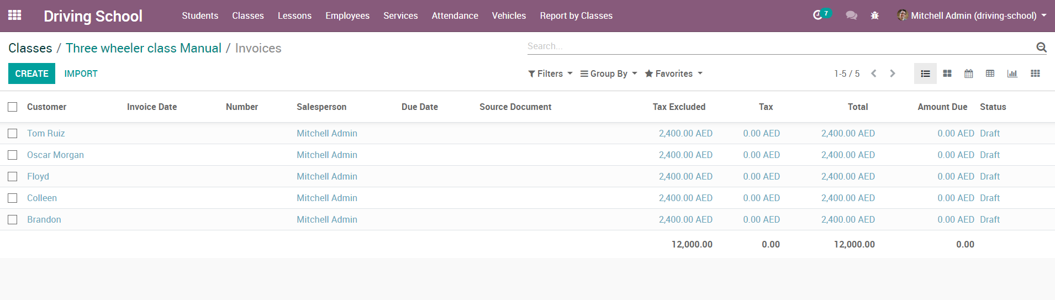This screenshot has height=300, width=1055.
Task: Click the CREATE button
Action: pyautogui.click(x=31, y=73)
